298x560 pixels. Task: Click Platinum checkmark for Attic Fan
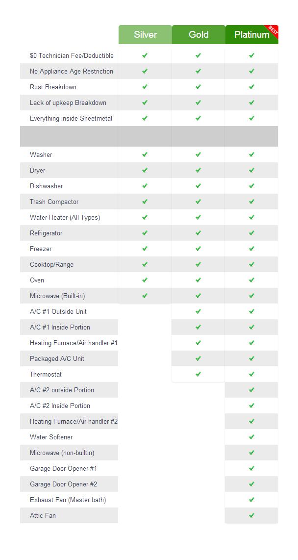251,515
